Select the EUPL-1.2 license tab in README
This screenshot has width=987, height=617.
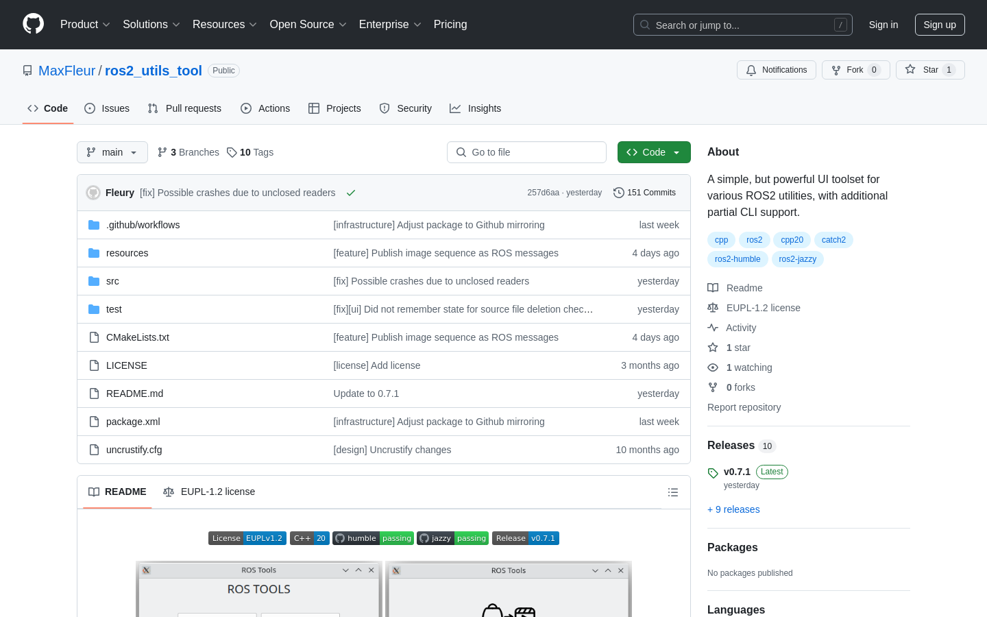[209, 492]
